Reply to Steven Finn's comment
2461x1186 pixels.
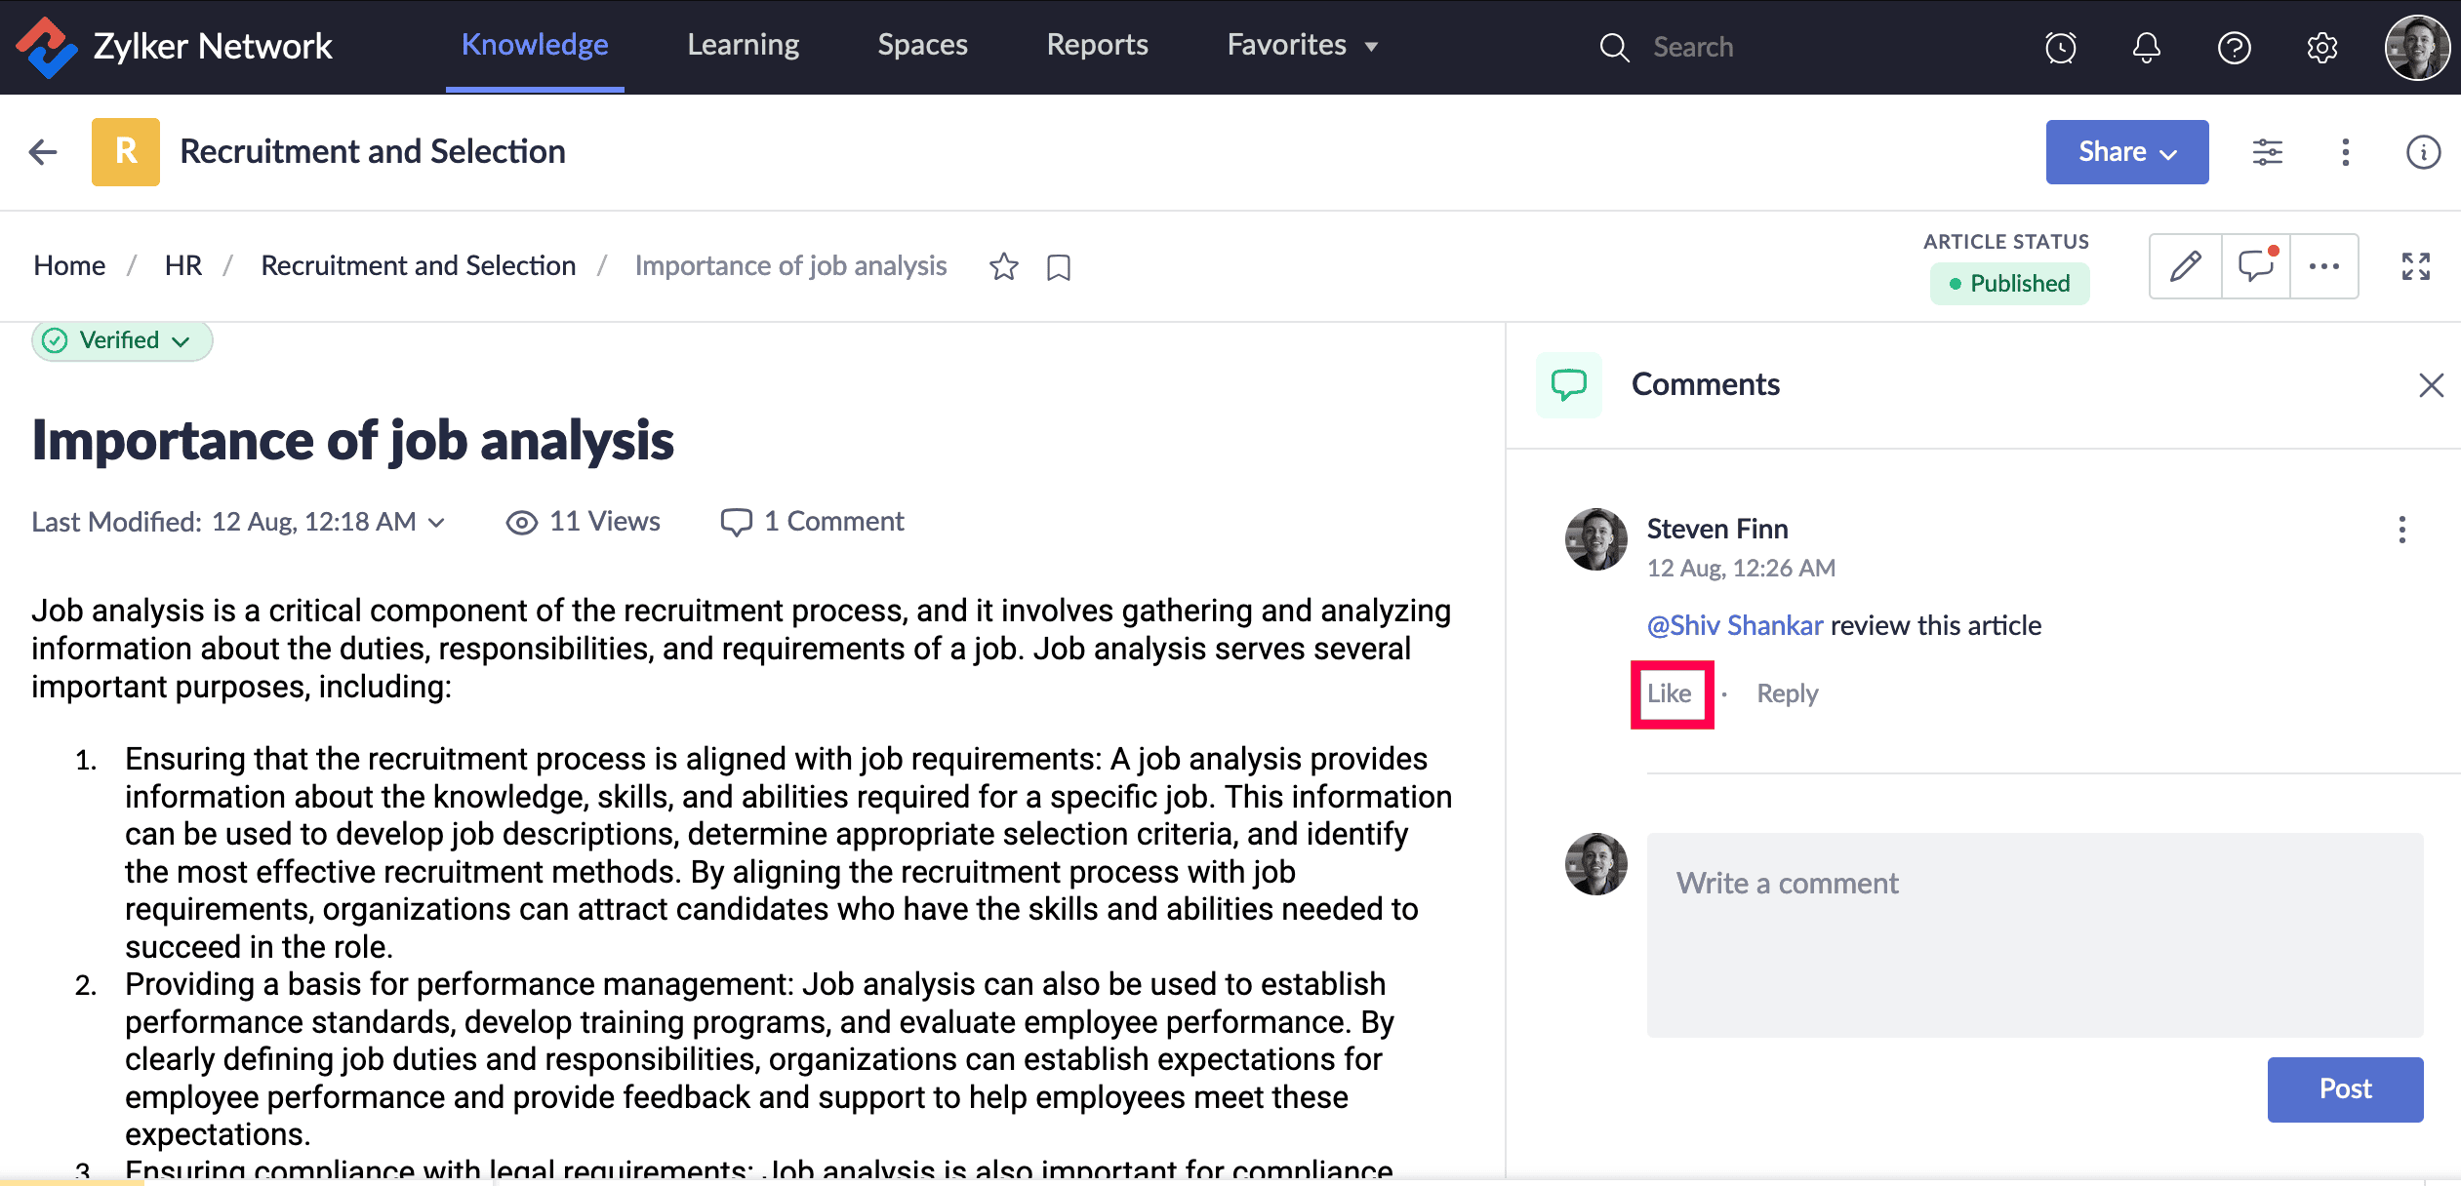tap(1787, 693)
